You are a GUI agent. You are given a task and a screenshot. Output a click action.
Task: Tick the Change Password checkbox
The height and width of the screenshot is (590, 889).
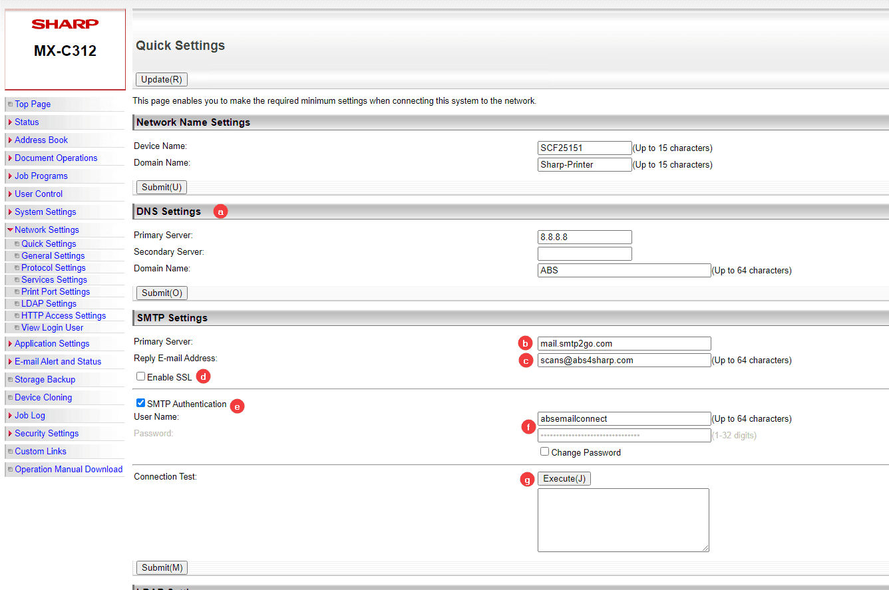545,452
